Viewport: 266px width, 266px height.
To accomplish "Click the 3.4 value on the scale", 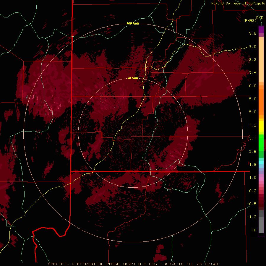I will coord(253,138).
